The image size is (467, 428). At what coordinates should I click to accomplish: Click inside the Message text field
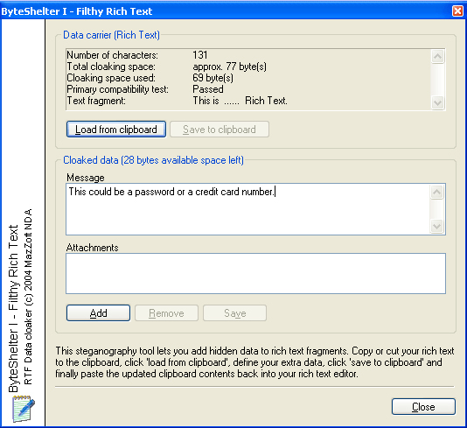click(247, 209)
